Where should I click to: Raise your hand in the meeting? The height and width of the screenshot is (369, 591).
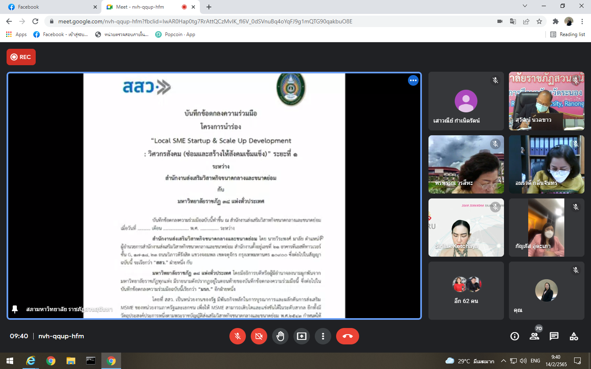280,336
